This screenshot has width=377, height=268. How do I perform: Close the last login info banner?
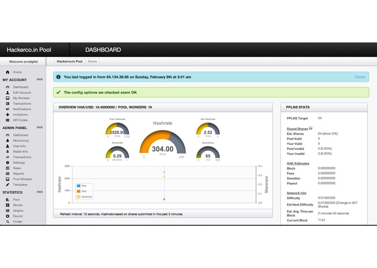click(x=360, y=77)
